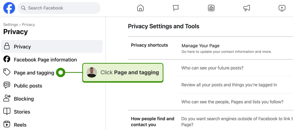Click the Public posts speech icon
Screen dimensions: 293x130
pyautogui.click(x=7, y=85)
